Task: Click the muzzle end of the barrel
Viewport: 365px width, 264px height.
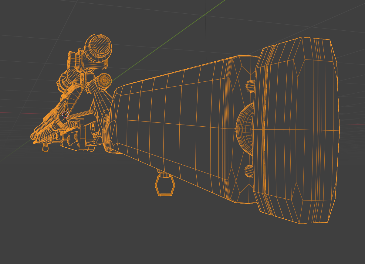Action: (x=33, y=137)
